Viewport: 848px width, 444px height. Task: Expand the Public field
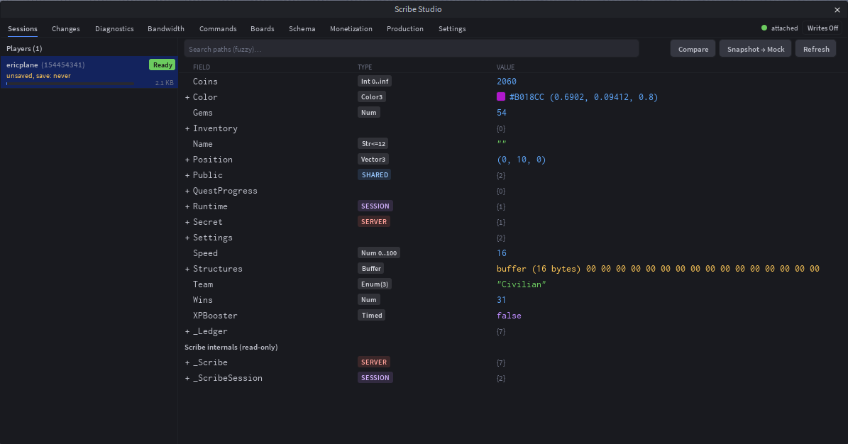(x=187, y=176)
